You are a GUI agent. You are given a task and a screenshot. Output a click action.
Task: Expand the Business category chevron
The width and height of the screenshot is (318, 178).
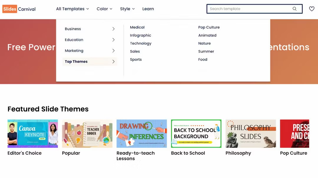pyautogui.click(x=113, y=29)
